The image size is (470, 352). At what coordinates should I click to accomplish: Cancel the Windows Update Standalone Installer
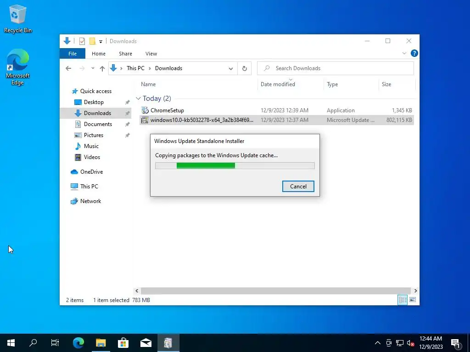pyautogui.click(x=298, y=187)
